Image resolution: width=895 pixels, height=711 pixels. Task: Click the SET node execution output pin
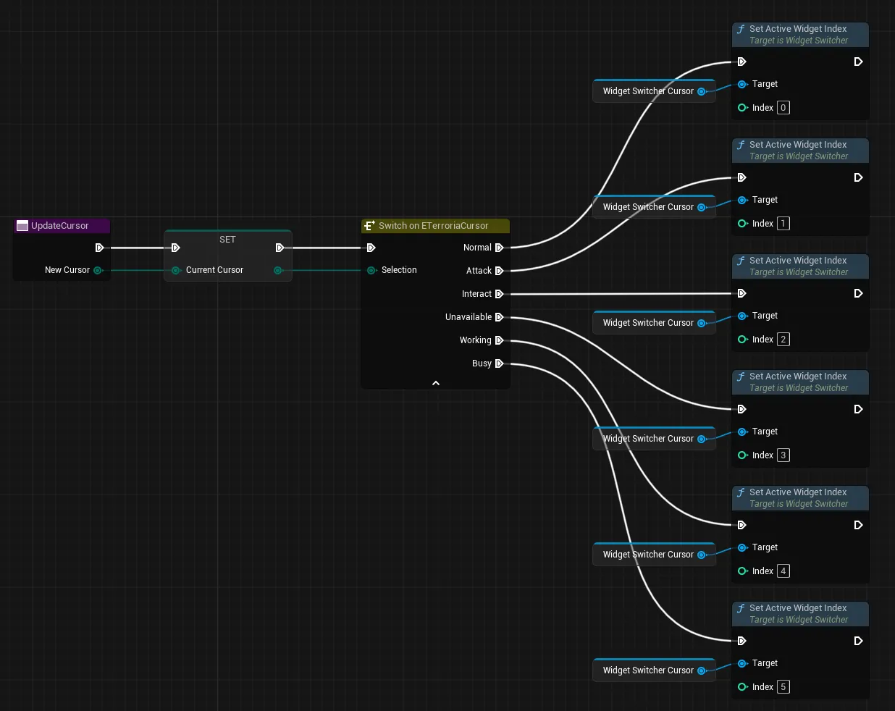(x=280, y=248)
